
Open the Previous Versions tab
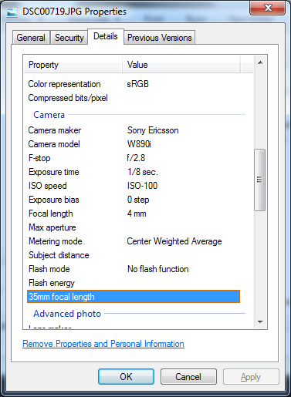click(160, 38)
